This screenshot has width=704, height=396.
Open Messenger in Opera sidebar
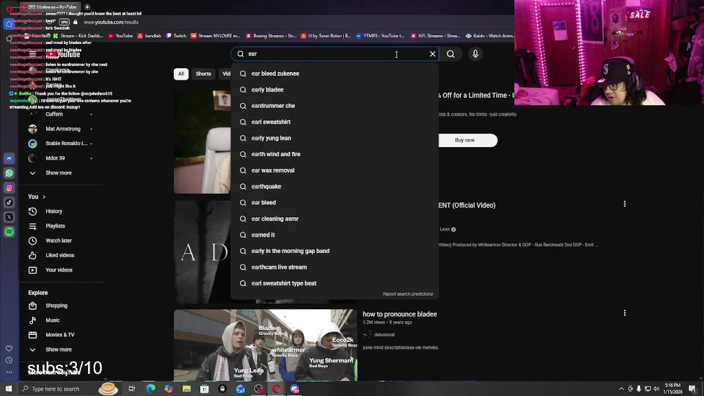click(9, 158)
